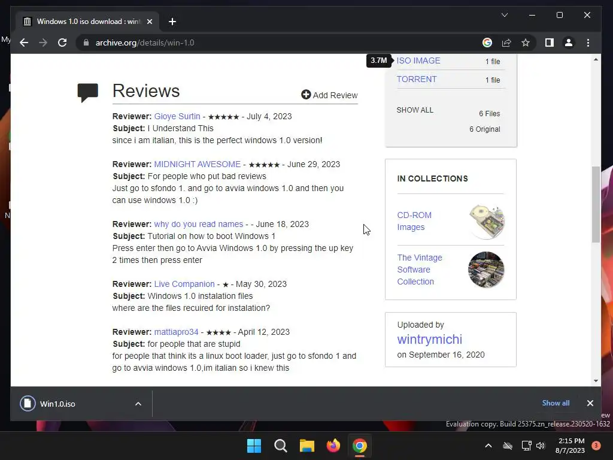Open the tab search dropdown
The width and height of the screenshot is (613, 460).
pyautogui.click(x=505, y=15)
